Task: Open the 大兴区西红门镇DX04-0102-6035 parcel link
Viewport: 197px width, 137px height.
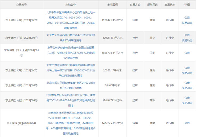Action: 71,38
